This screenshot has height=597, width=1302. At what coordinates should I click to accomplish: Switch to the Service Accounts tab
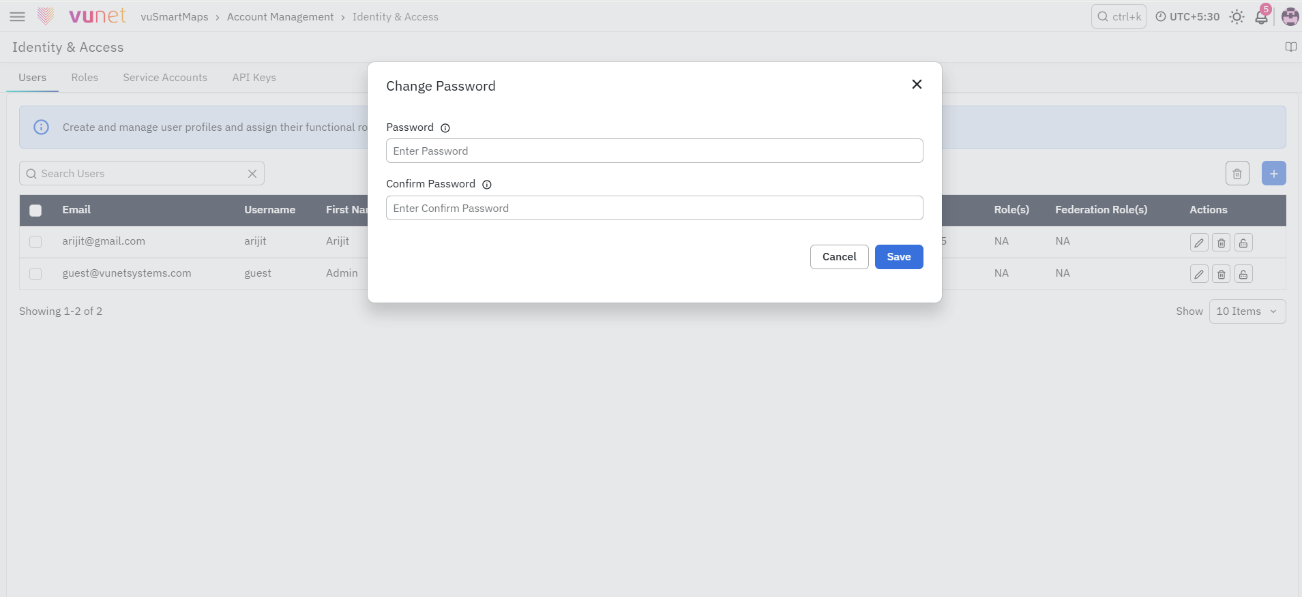(165, 78)
